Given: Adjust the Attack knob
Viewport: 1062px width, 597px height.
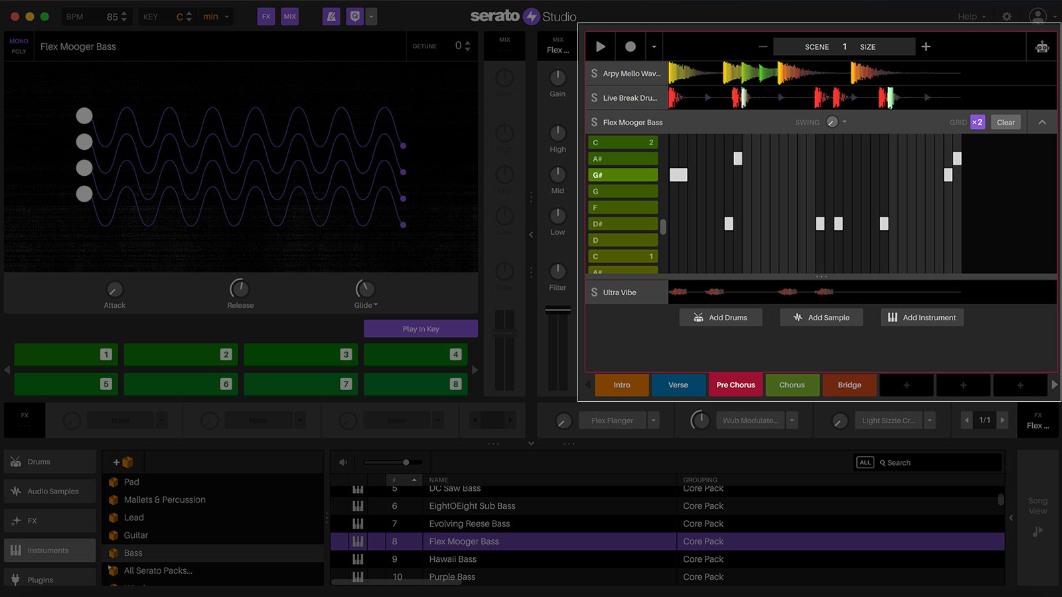Looking at the screenshot, I should tap(114, 289).
